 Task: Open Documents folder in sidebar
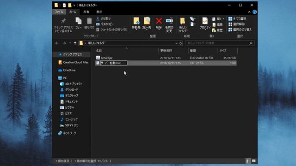coord(69,101)
